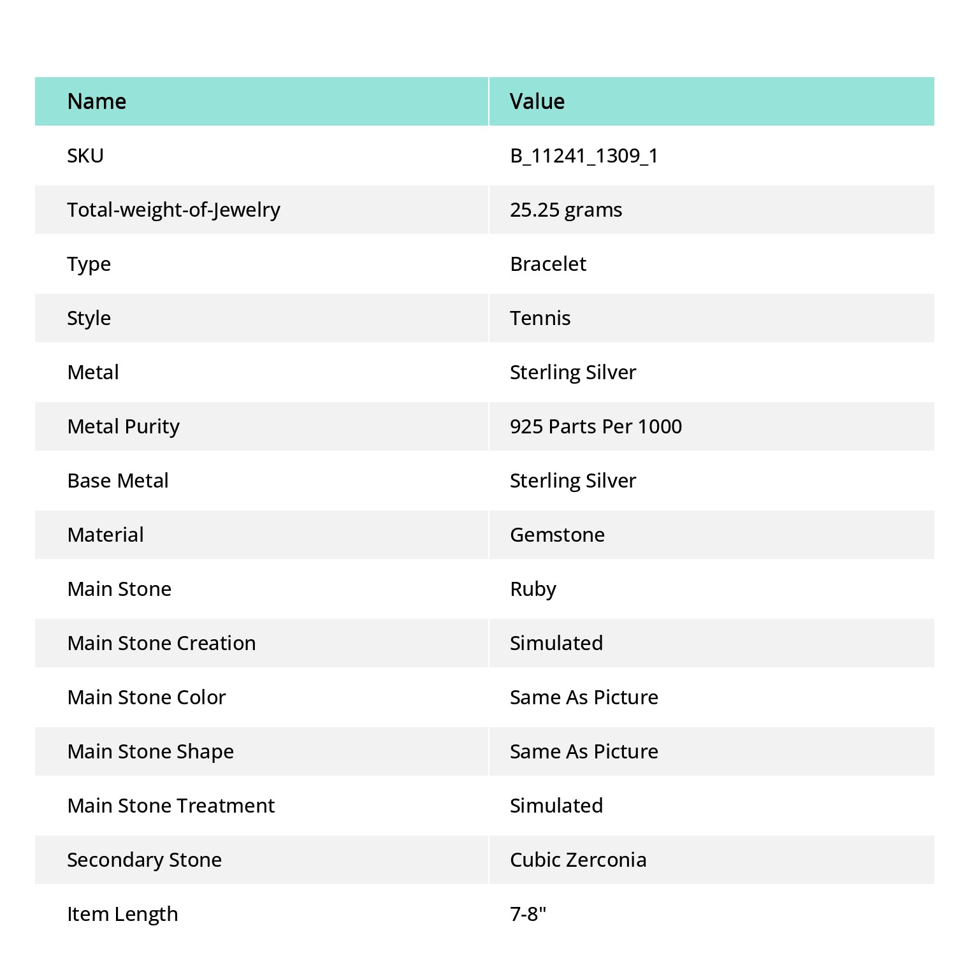Select the Tennis style value
This screenshot has width=956, height=956.
coord(540,318)
